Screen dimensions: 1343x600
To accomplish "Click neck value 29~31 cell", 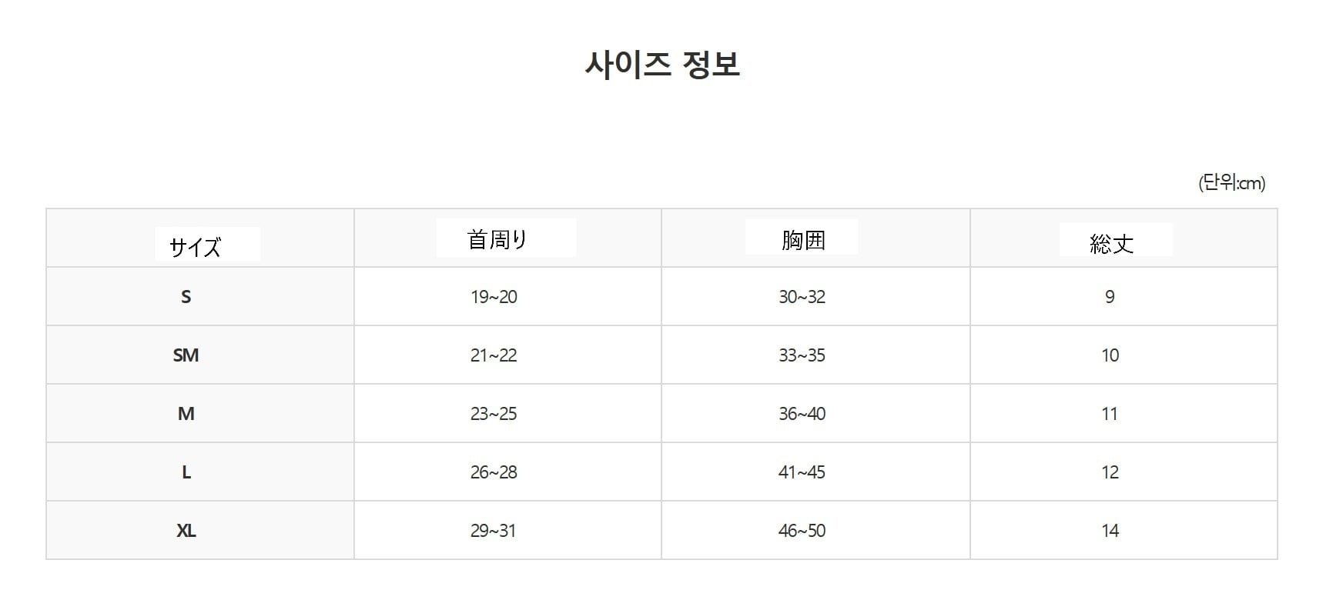I will pos(507,531).
